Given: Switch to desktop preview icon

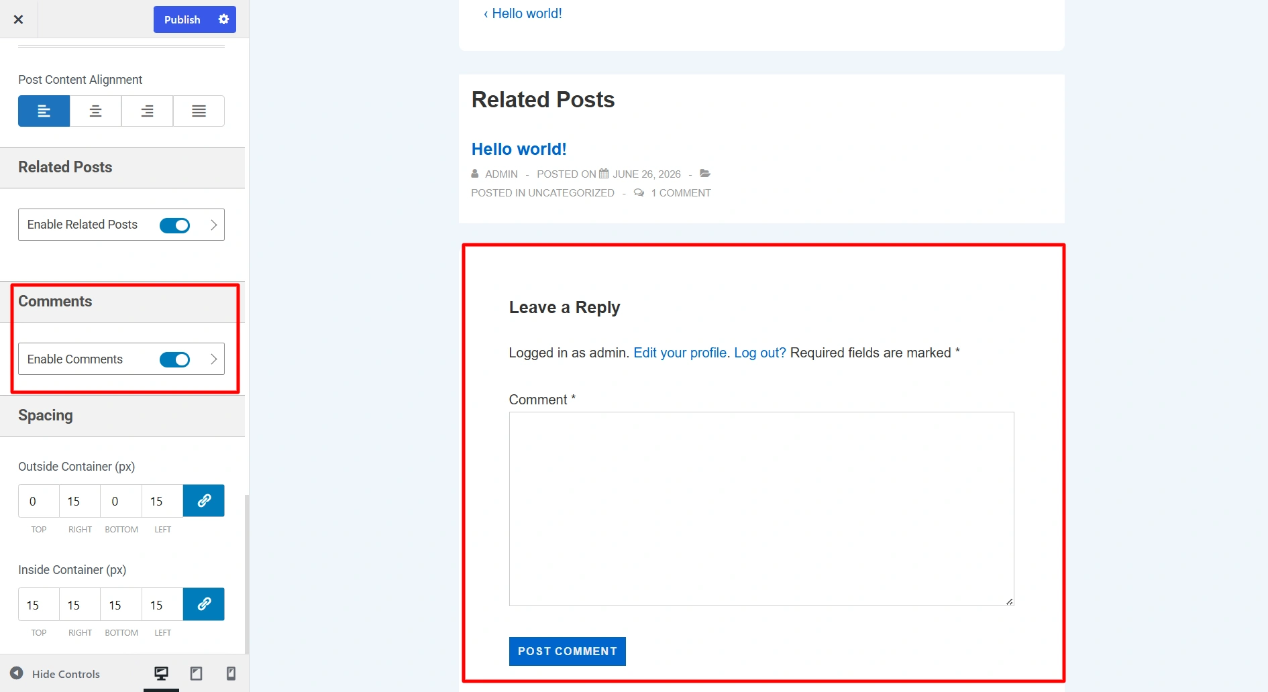Looking at the screenshot, I should [x=162, y=673].
